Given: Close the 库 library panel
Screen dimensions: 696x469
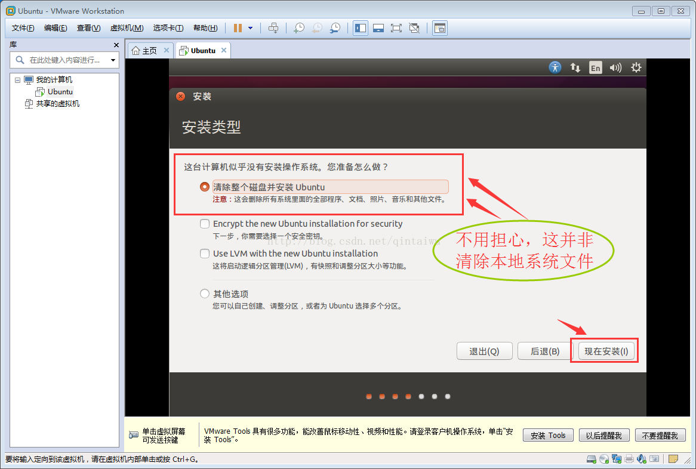Looking at the screenshot, I should point(116,45).
